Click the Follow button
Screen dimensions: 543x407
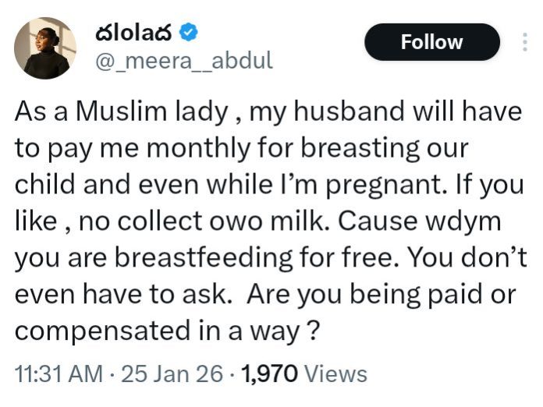pos(431,42)
